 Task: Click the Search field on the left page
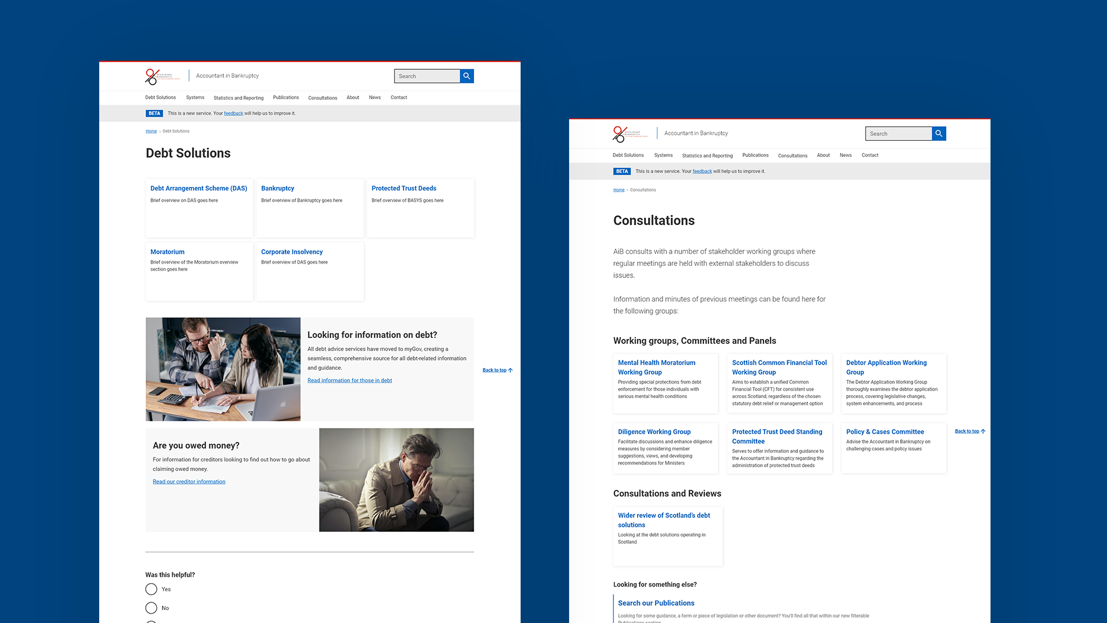427,76
